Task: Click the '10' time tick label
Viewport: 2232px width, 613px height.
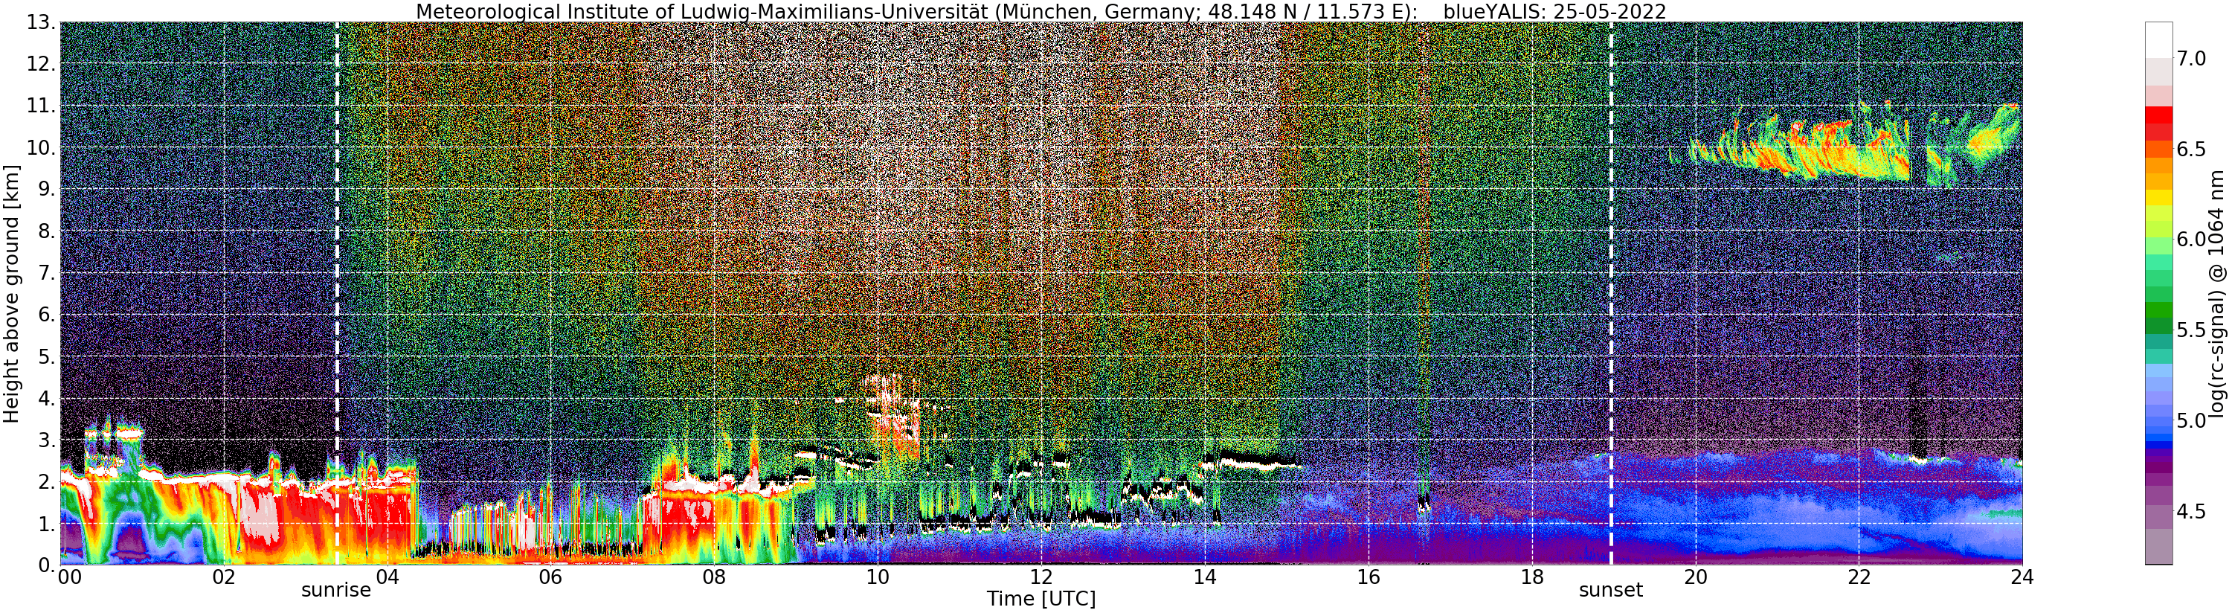Action: [878, 577]
